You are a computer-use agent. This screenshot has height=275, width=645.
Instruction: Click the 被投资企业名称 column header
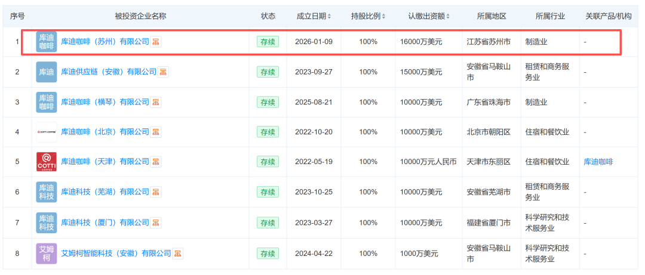pos(140,16)
